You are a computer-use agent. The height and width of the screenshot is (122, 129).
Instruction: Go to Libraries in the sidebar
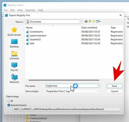tap(14, 55)
